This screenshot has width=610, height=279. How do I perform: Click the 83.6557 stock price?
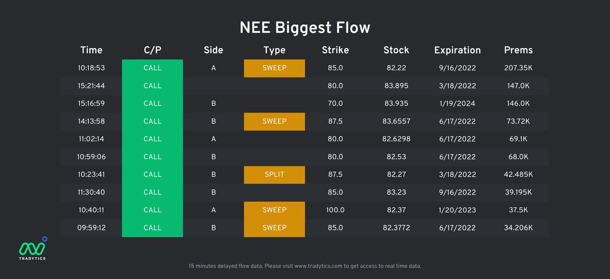[396, 121]
